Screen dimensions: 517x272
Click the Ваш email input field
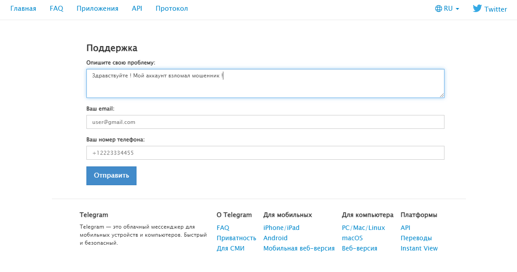tap(265, 122)
